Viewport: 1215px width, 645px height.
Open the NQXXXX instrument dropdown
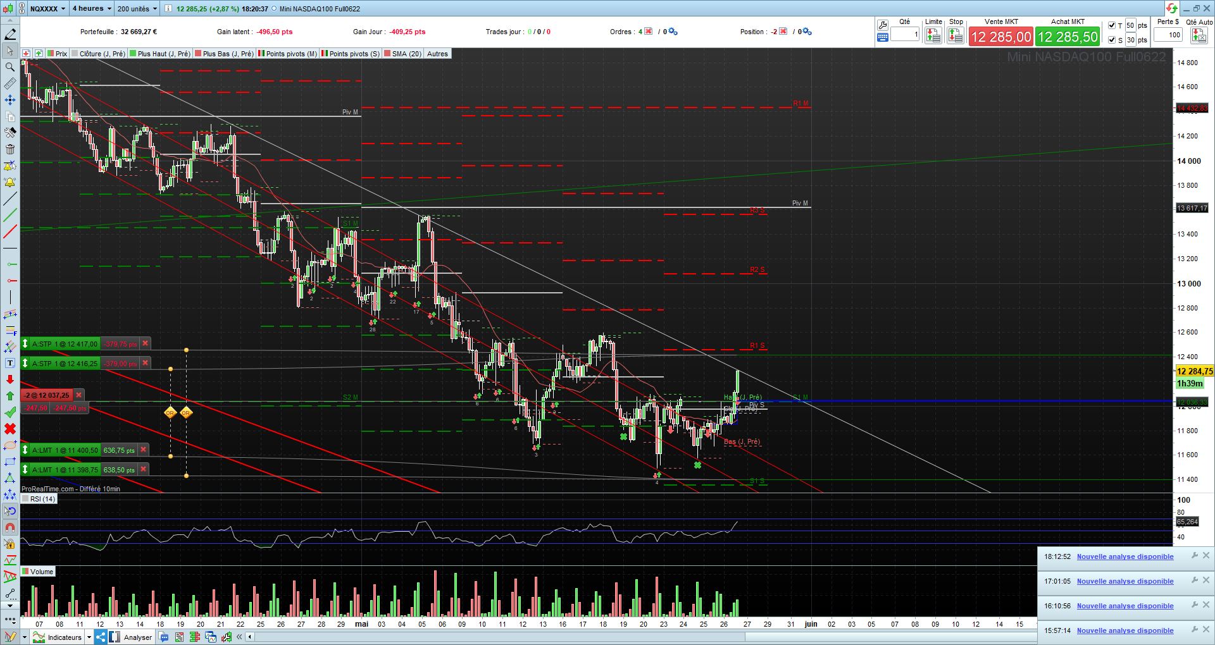[48, 9]
